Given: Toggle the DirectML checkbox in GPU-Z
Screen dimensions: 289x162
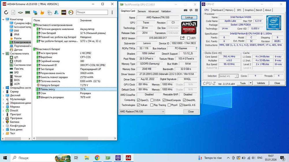Looking at the screenshot, I should click(x=184, y=100).
